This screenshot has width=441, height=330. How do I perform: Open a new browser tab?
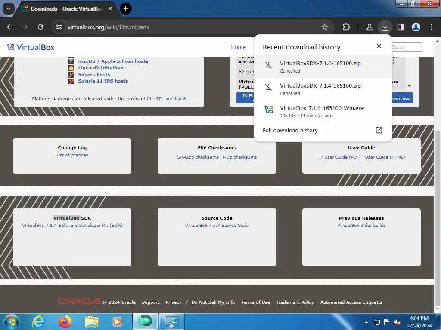click(126, 9)
